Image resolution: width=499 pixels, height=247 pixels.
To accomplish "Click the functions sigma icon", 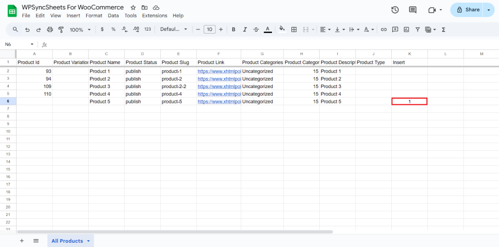I will (443, 30).
